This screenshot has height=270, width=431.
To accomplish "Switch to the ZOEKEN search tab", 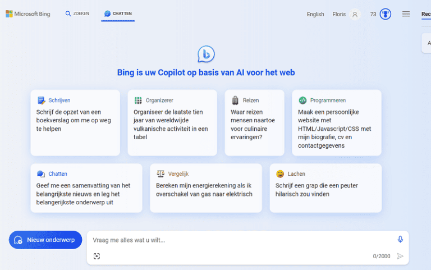I will [77, 13].
